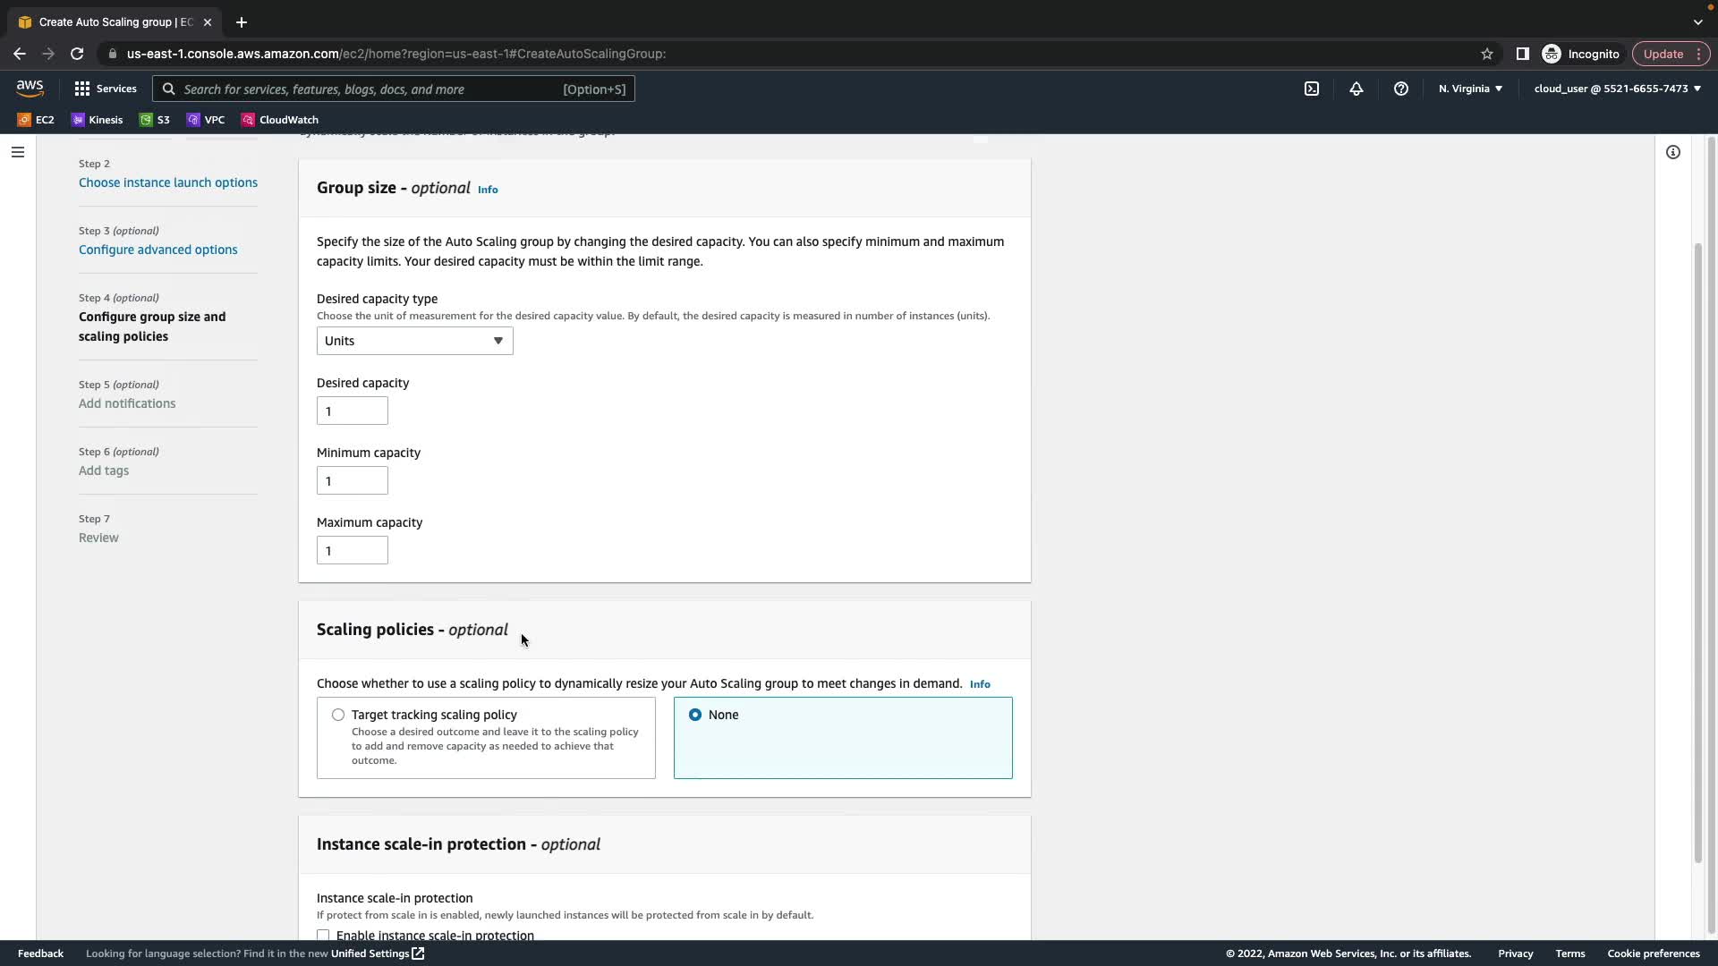The height and width of the screenshot is (966, 1718).
Task: Bookmark page with the star icon
Action: (x=1486, y=54)
